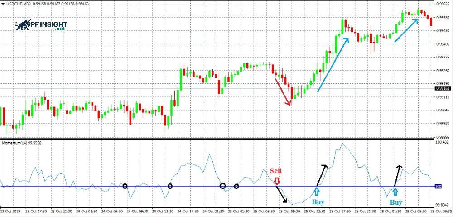Click the red Sell text label
Screen dimensions: 453x217
276,171
